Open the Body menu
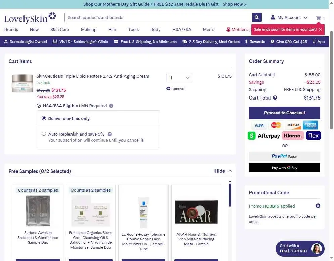Image resolution: width=334 pixels, height=261 pixels. click(155, 29)
